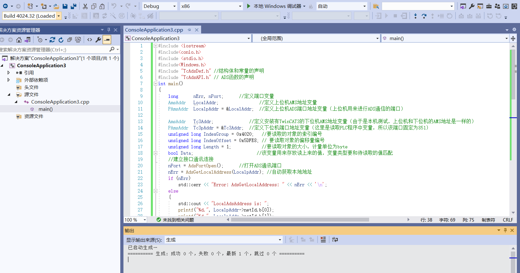The height and width of the screenshot is (273, 520).
Task: Open the Debug configuration dropdown
Action: point(174,6)
